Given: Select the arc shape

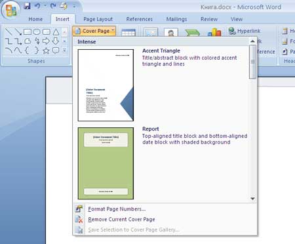Looking at the screenshot, I should click(9, 51).
